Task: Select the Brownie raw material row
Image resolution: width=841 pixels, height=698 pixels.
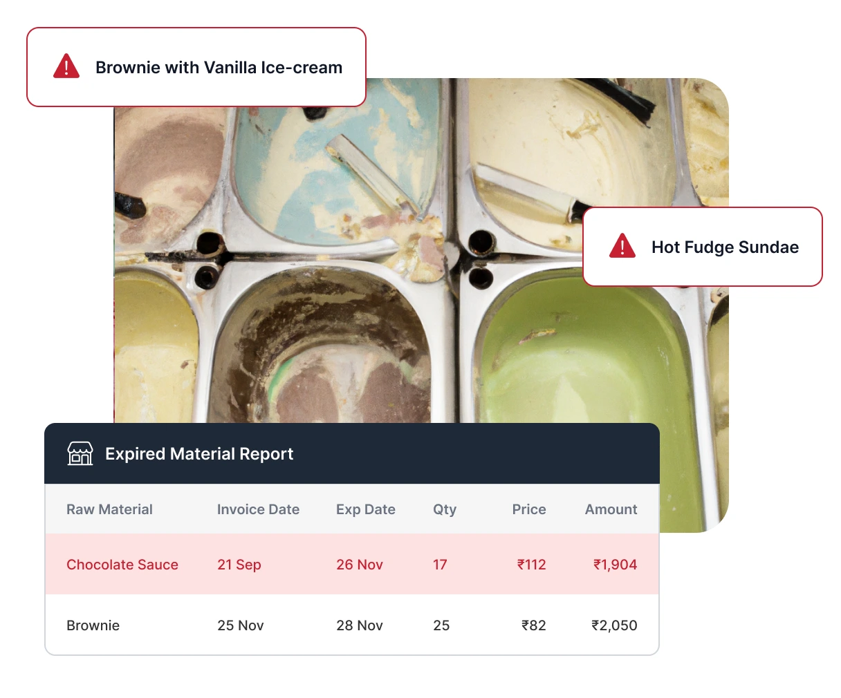Action: (x=352, y=625)
